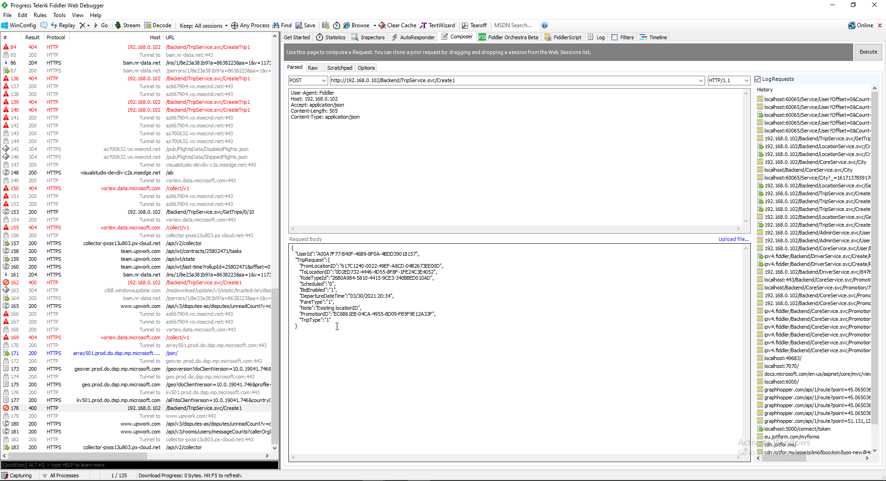Open the Edit menu

click(x=23, y=15)
